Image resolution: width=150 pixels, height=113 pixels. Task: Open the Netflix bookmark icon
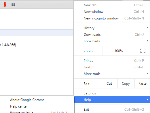pyautogui.click(x=5, y=5)
